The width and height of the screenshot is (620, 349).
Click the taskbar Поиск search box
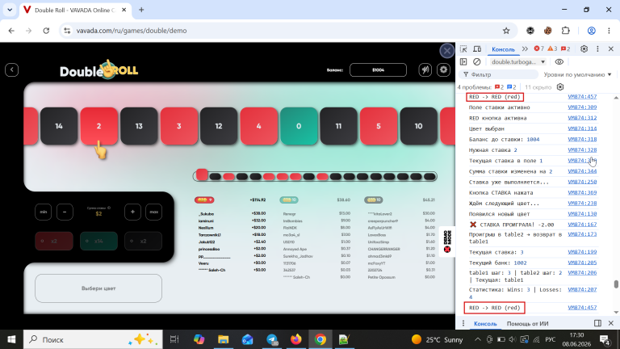93,339
